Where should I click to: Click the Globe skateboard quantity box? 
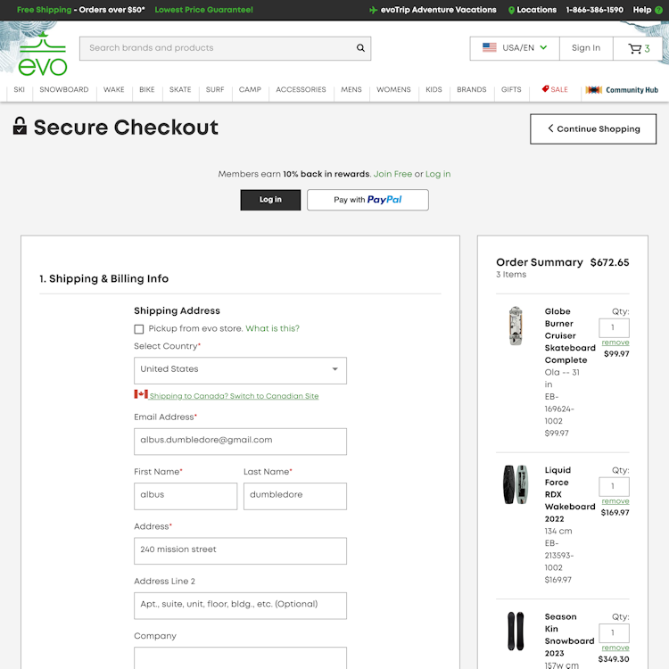(614, 328)
